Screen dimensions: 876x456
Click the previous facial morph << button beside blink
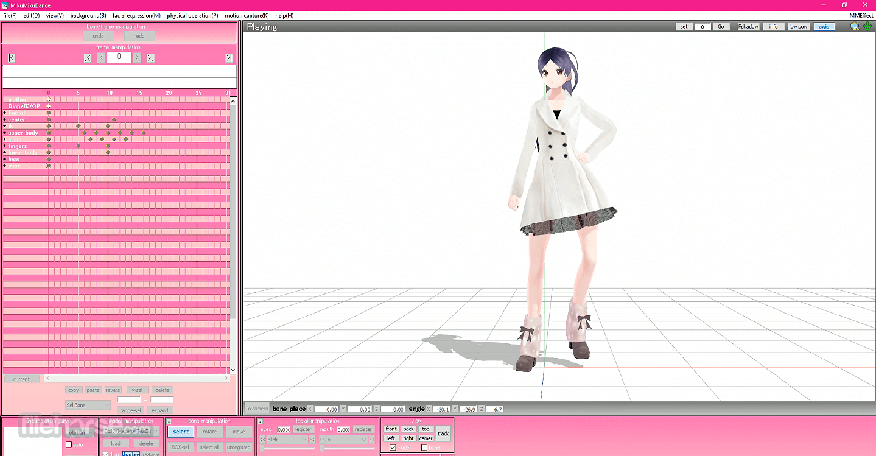262,440
